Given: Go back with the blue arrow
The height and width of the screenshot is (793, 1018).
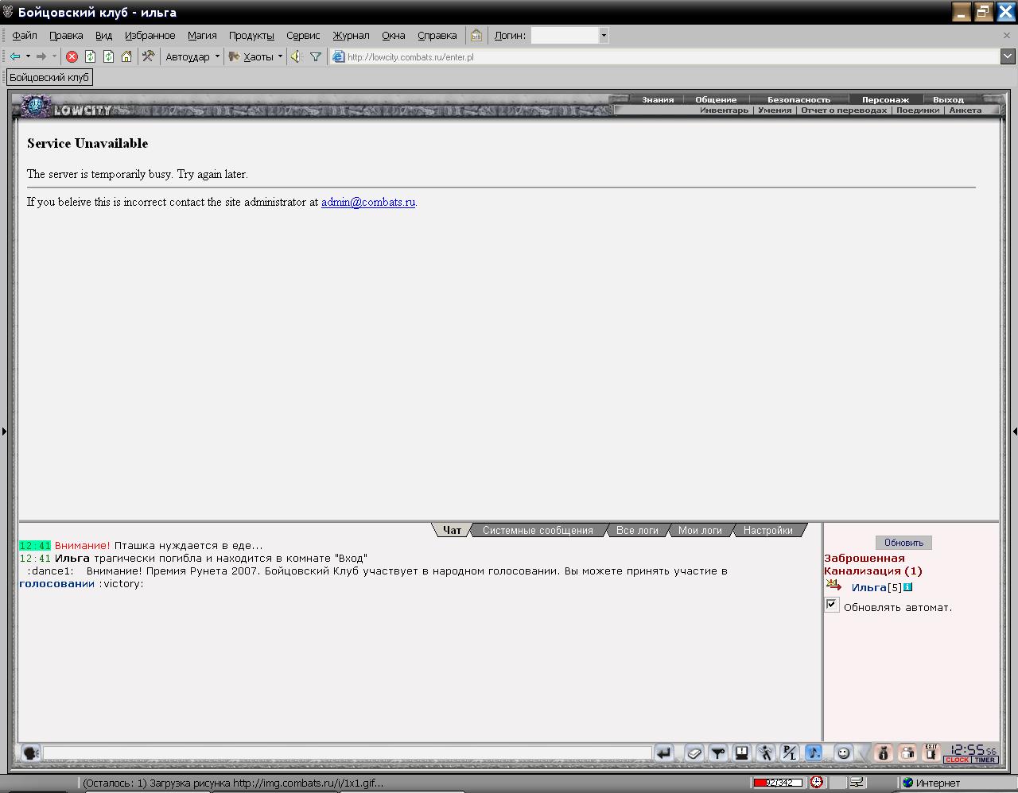Looking at the screenshot, I should 15,56.
